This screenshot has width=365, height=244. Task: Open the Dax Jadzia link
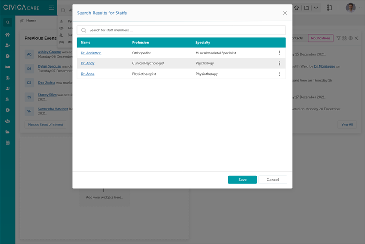pyautogui.click(x=46, y=83)
